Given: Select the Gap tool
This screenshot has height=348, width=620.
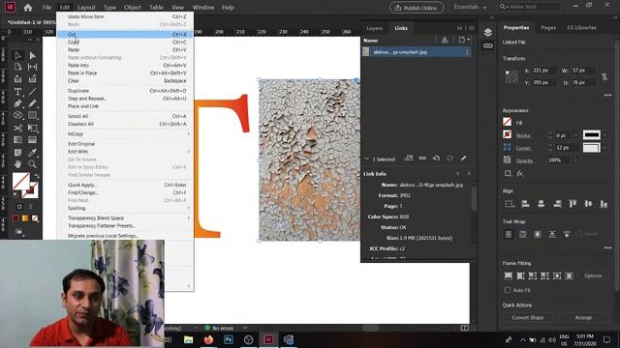Looking at the screenshot, I should 32,67.
